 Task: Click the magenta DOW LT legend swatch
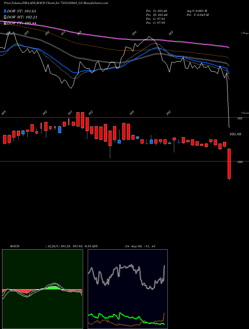[x=5, y=23]
